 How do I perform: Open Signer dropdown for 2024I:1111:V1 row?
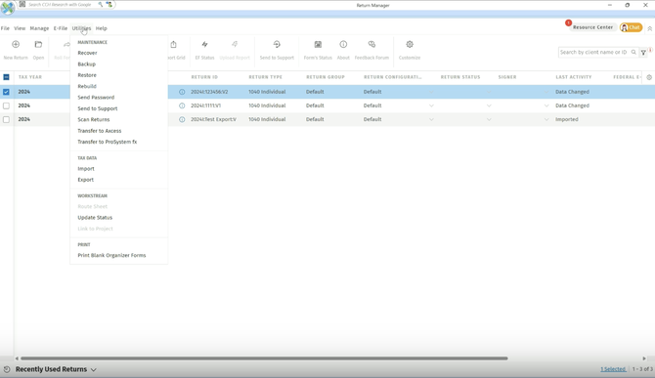point(546,105)
